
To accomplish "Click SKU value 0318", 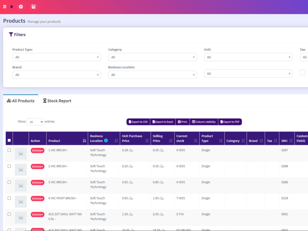I will [x=285, y=198].
